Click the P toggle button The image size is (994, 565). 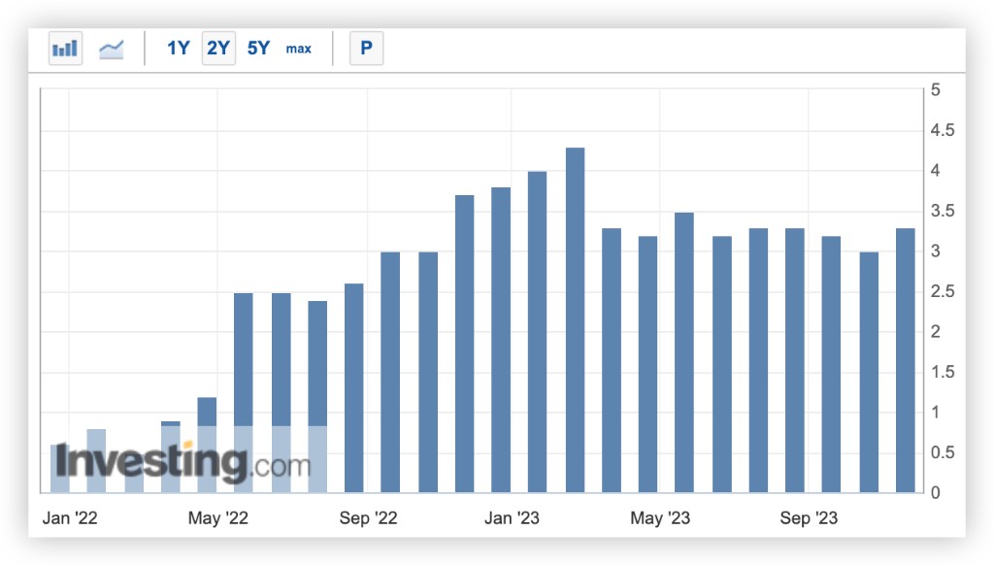click(366, 49)
